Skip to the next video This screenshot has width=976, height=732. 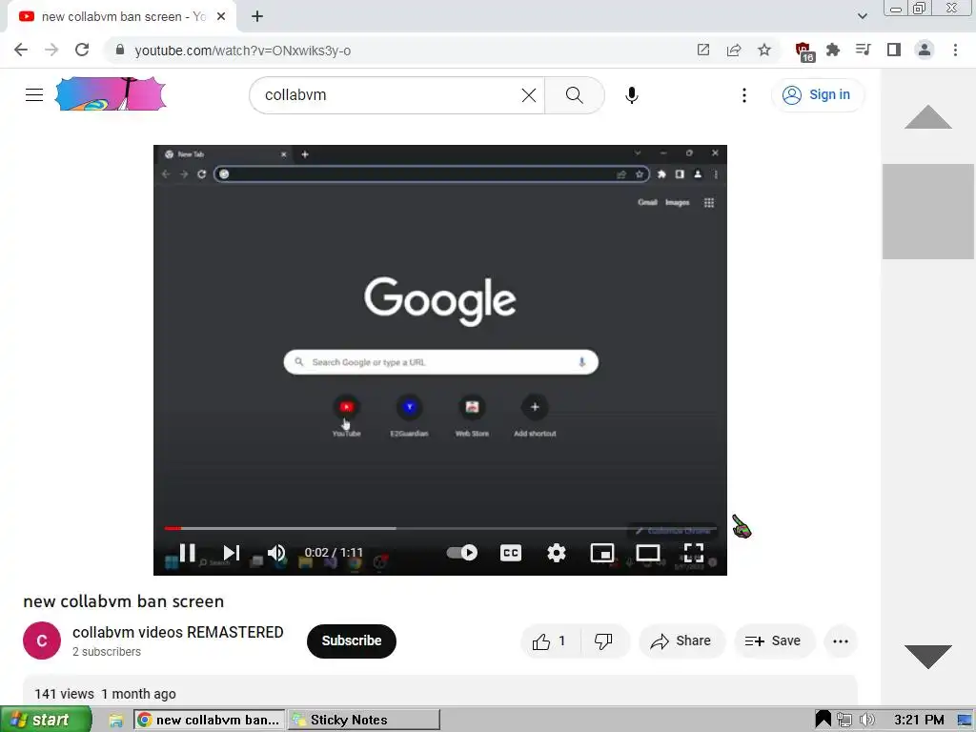click(231, 552)
